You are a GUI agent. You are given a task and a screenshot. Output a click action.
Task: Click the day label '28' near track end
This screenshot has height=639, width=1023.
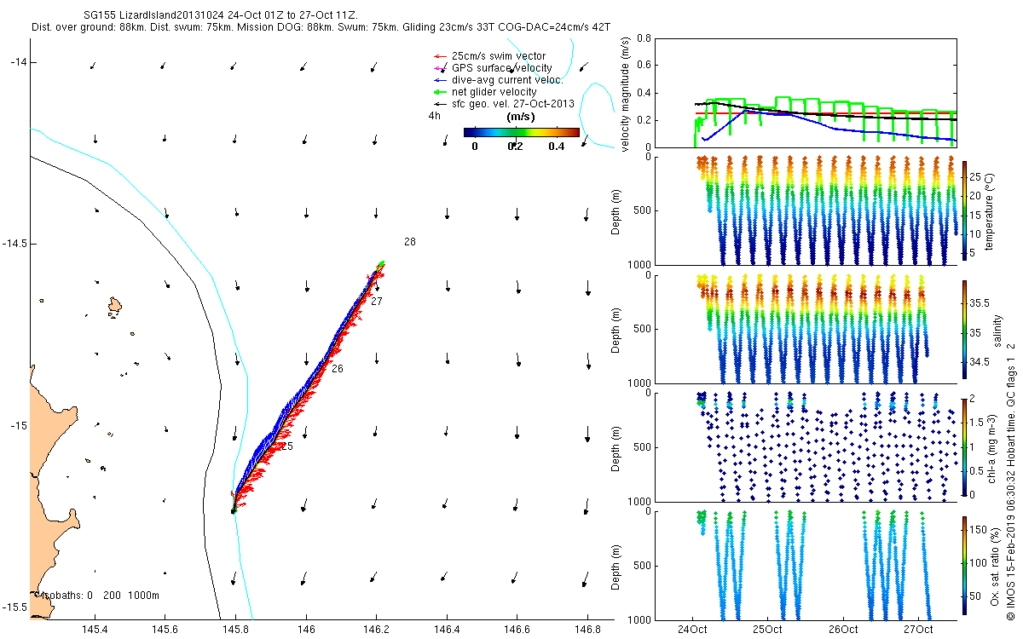coord(410,242)
